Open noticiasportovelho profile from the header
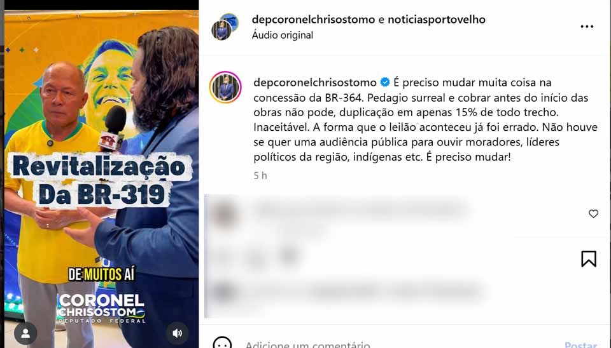The image size is (611, 348). (437, 20)
